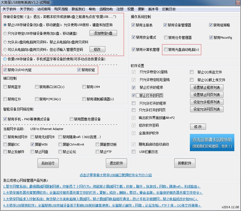
Task: Click the blue remote assistance request banner
Action: click(212, 143)
